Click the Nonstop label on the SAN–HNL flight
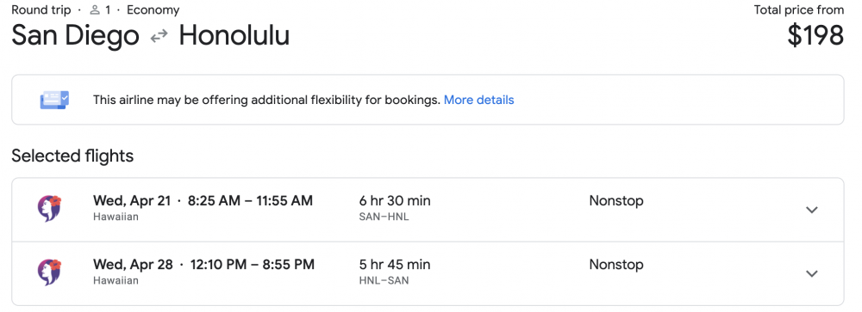Screen dimensions: 862x312 [616, 200]
